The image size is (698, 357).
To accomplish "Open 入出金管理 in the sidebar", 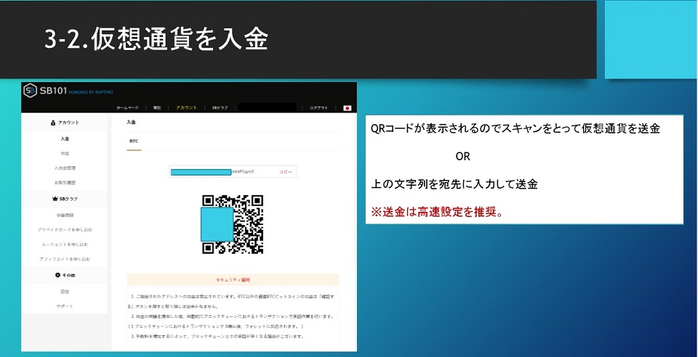I will click(65, 168).
